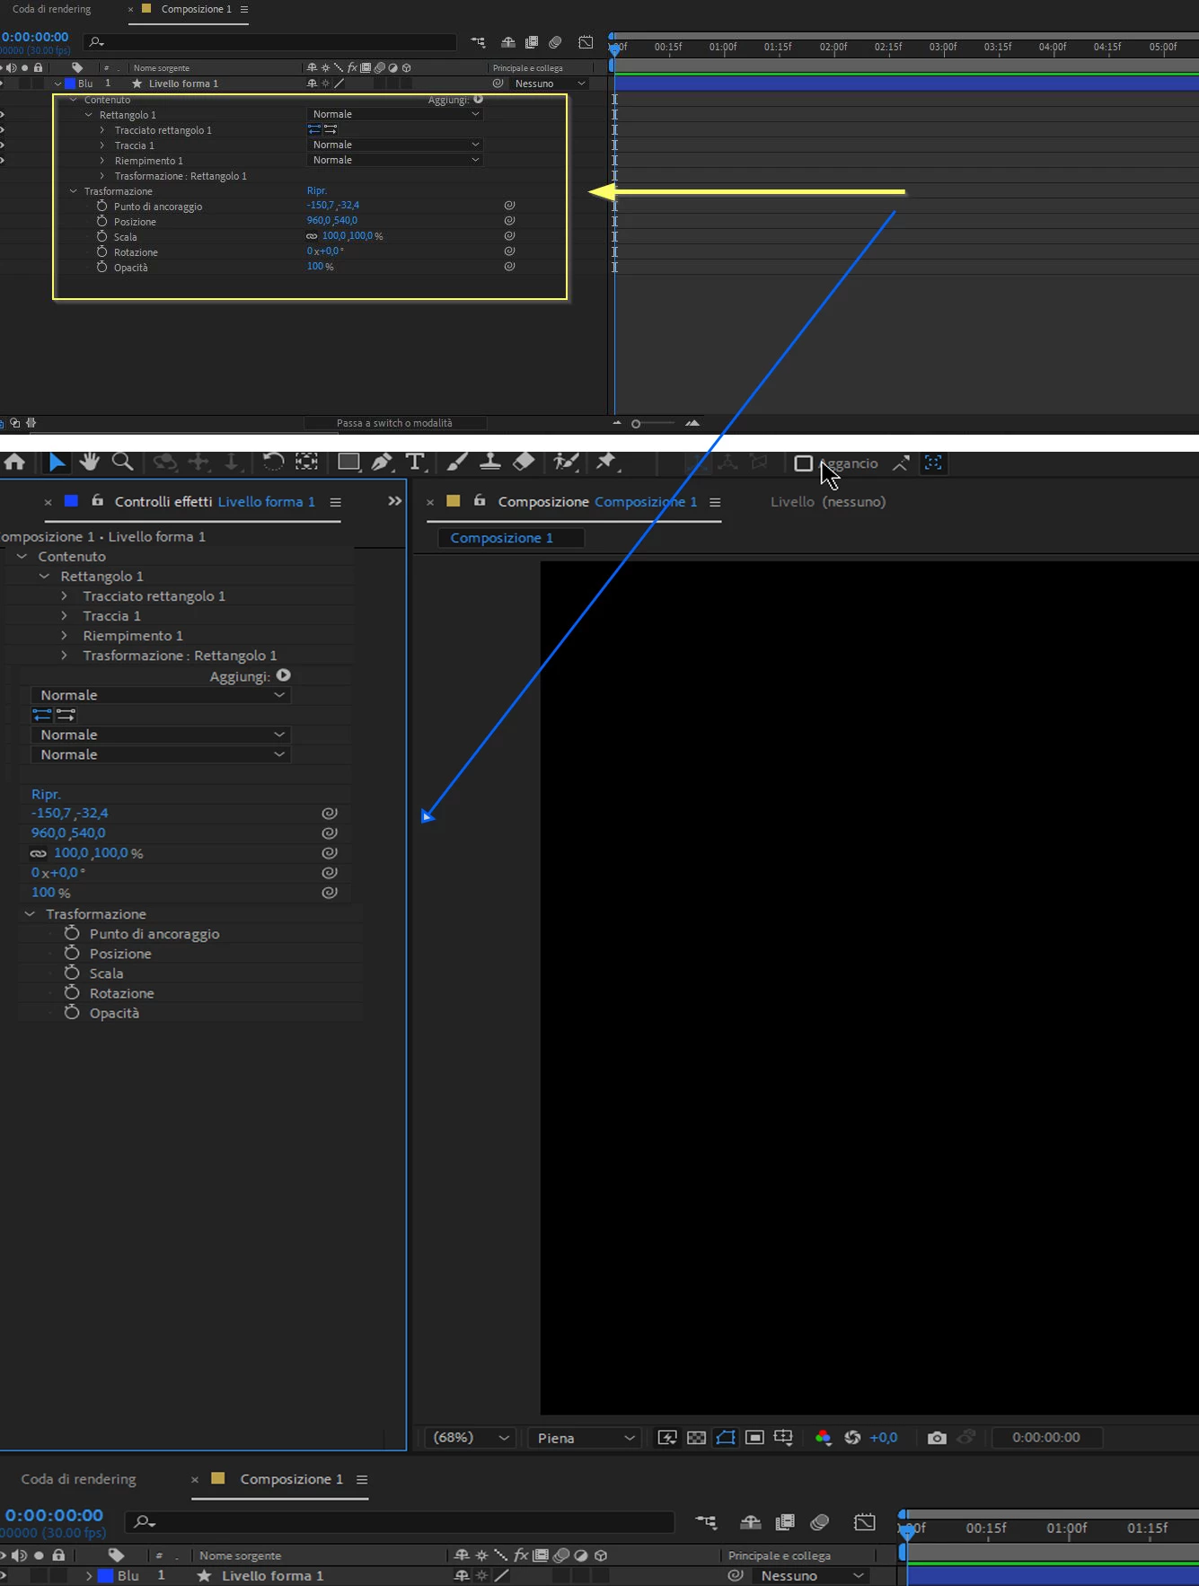The image size is (1199, 1586).
Task: Open grid and guide options icon
Action: click(x=783, y=1438)
